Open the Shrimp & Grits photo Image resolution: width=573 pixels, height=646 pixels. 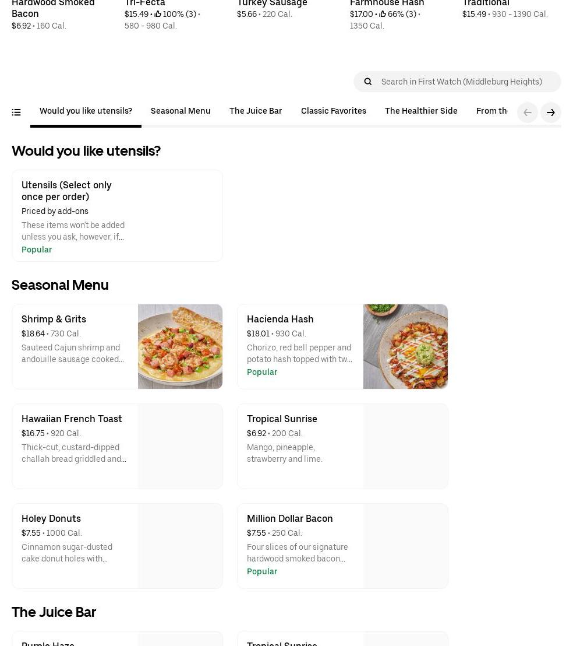click(180, 346)
